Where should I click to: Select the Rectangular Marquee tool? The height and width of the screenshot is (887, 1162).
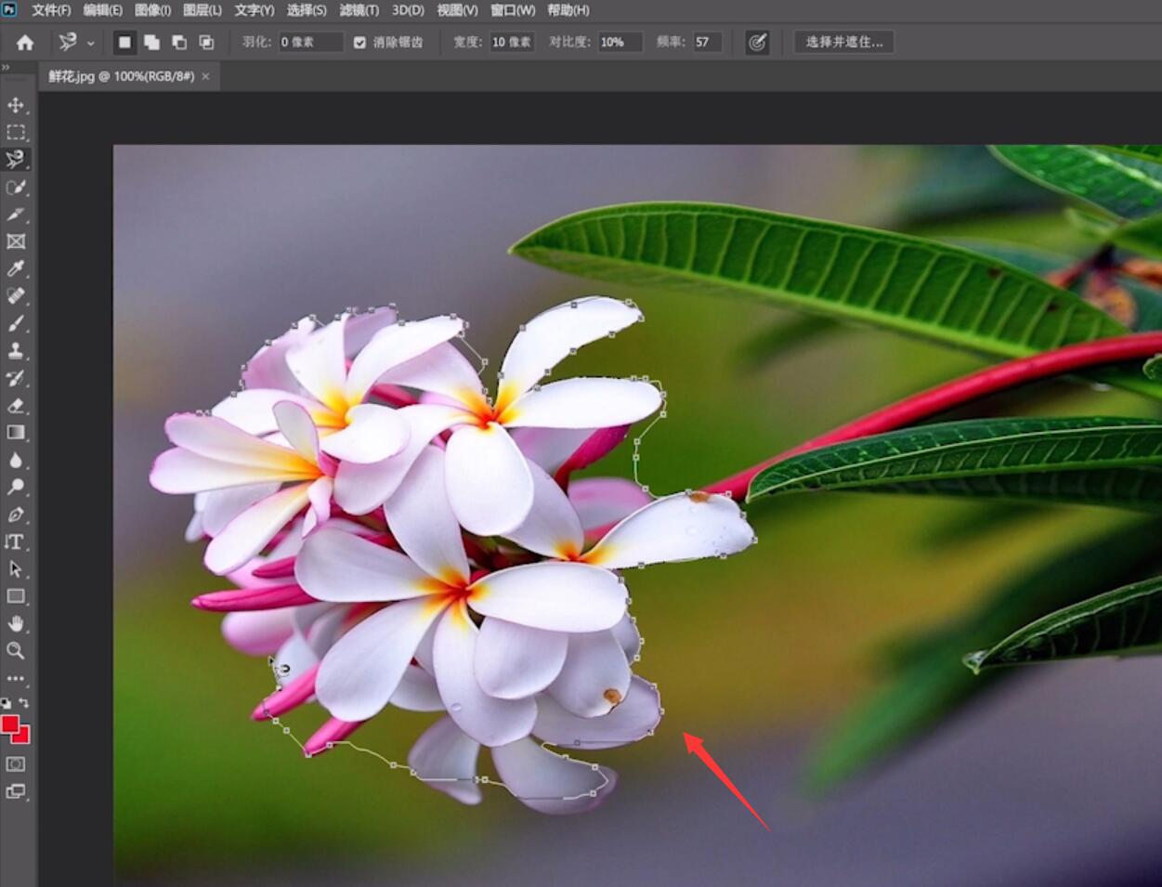click(16, 132)
